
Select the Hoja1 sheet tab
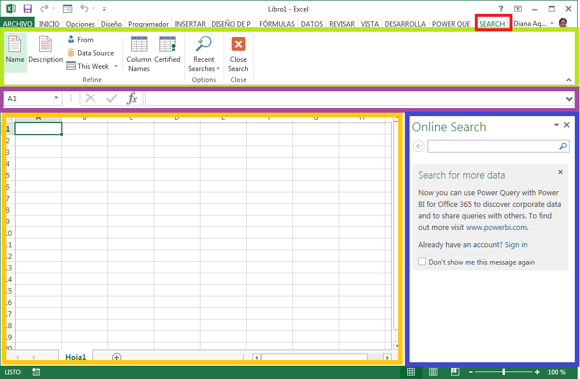[76, 356]
